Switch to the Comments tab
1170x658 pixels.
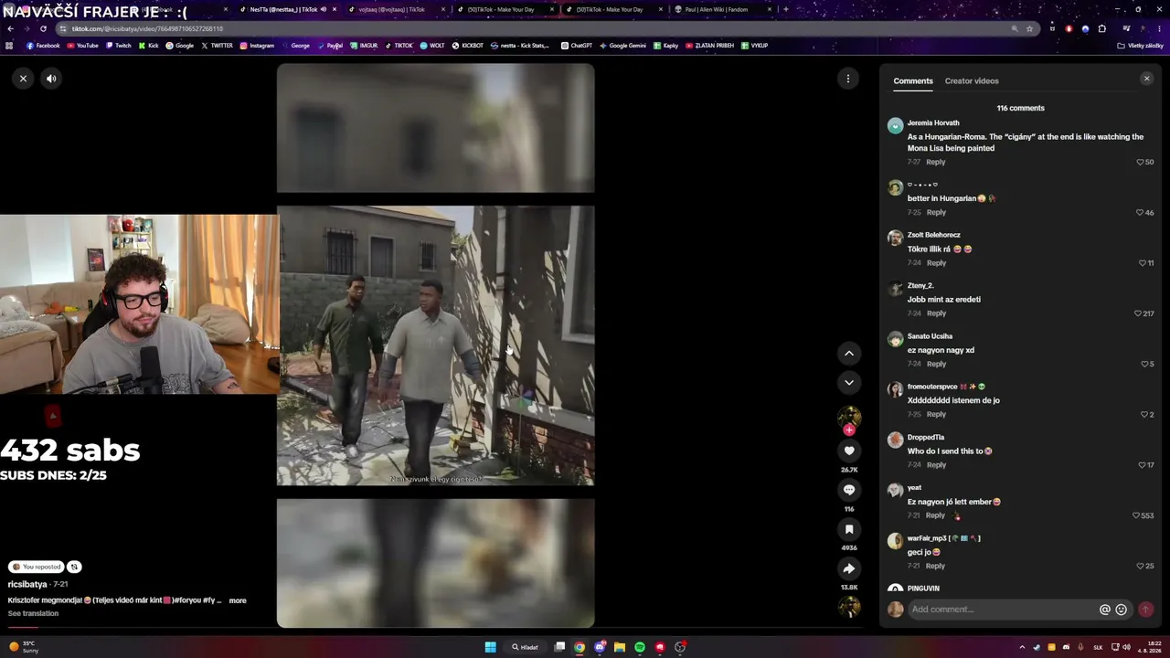913,81
